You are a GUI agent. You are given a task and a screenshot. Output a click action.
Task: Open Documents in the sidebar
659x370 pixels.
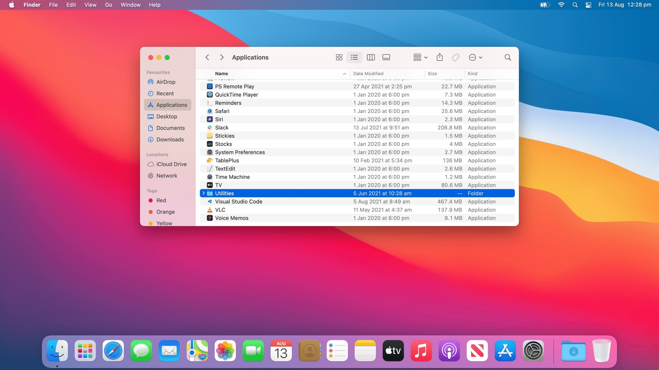tap(167, 128)
